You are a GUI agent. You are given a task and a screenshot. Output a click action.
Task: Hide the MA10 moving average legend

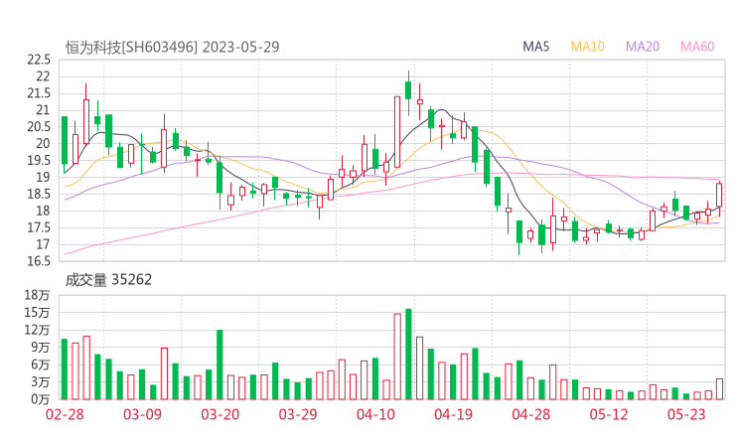tap(587, 47)
